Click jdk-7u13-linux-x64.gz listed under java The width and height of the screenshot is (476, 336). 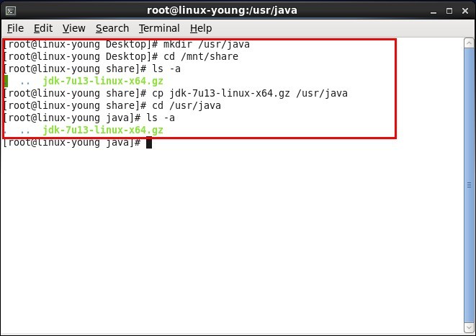[103, 130]
